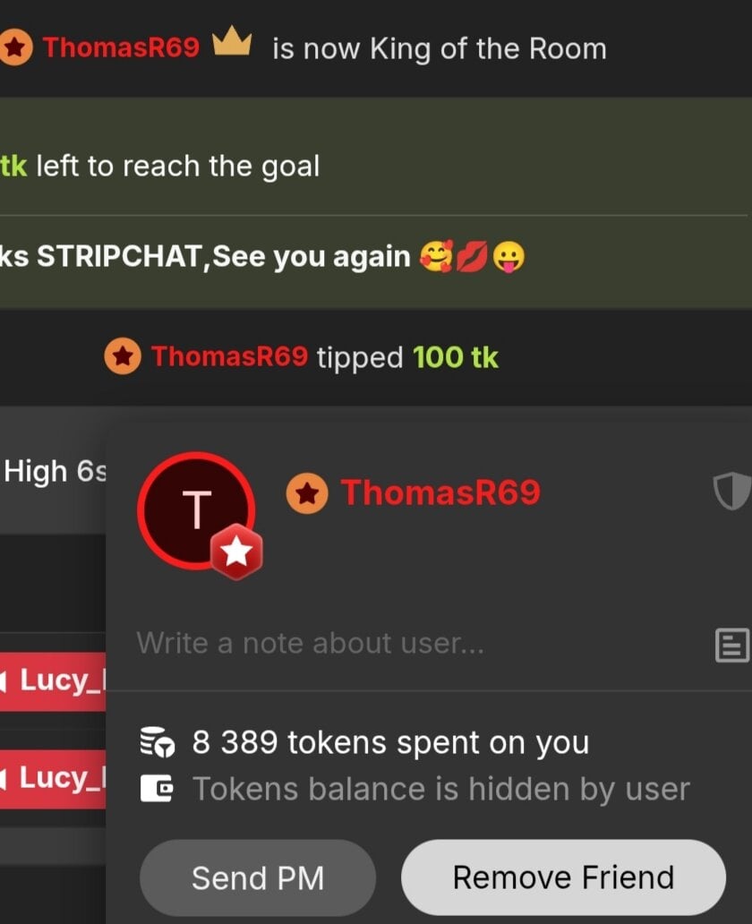This screenshot has width=752, height=924.
Task: Click the T avatar circle of ThomasR69
Action: tap(196, 511)
